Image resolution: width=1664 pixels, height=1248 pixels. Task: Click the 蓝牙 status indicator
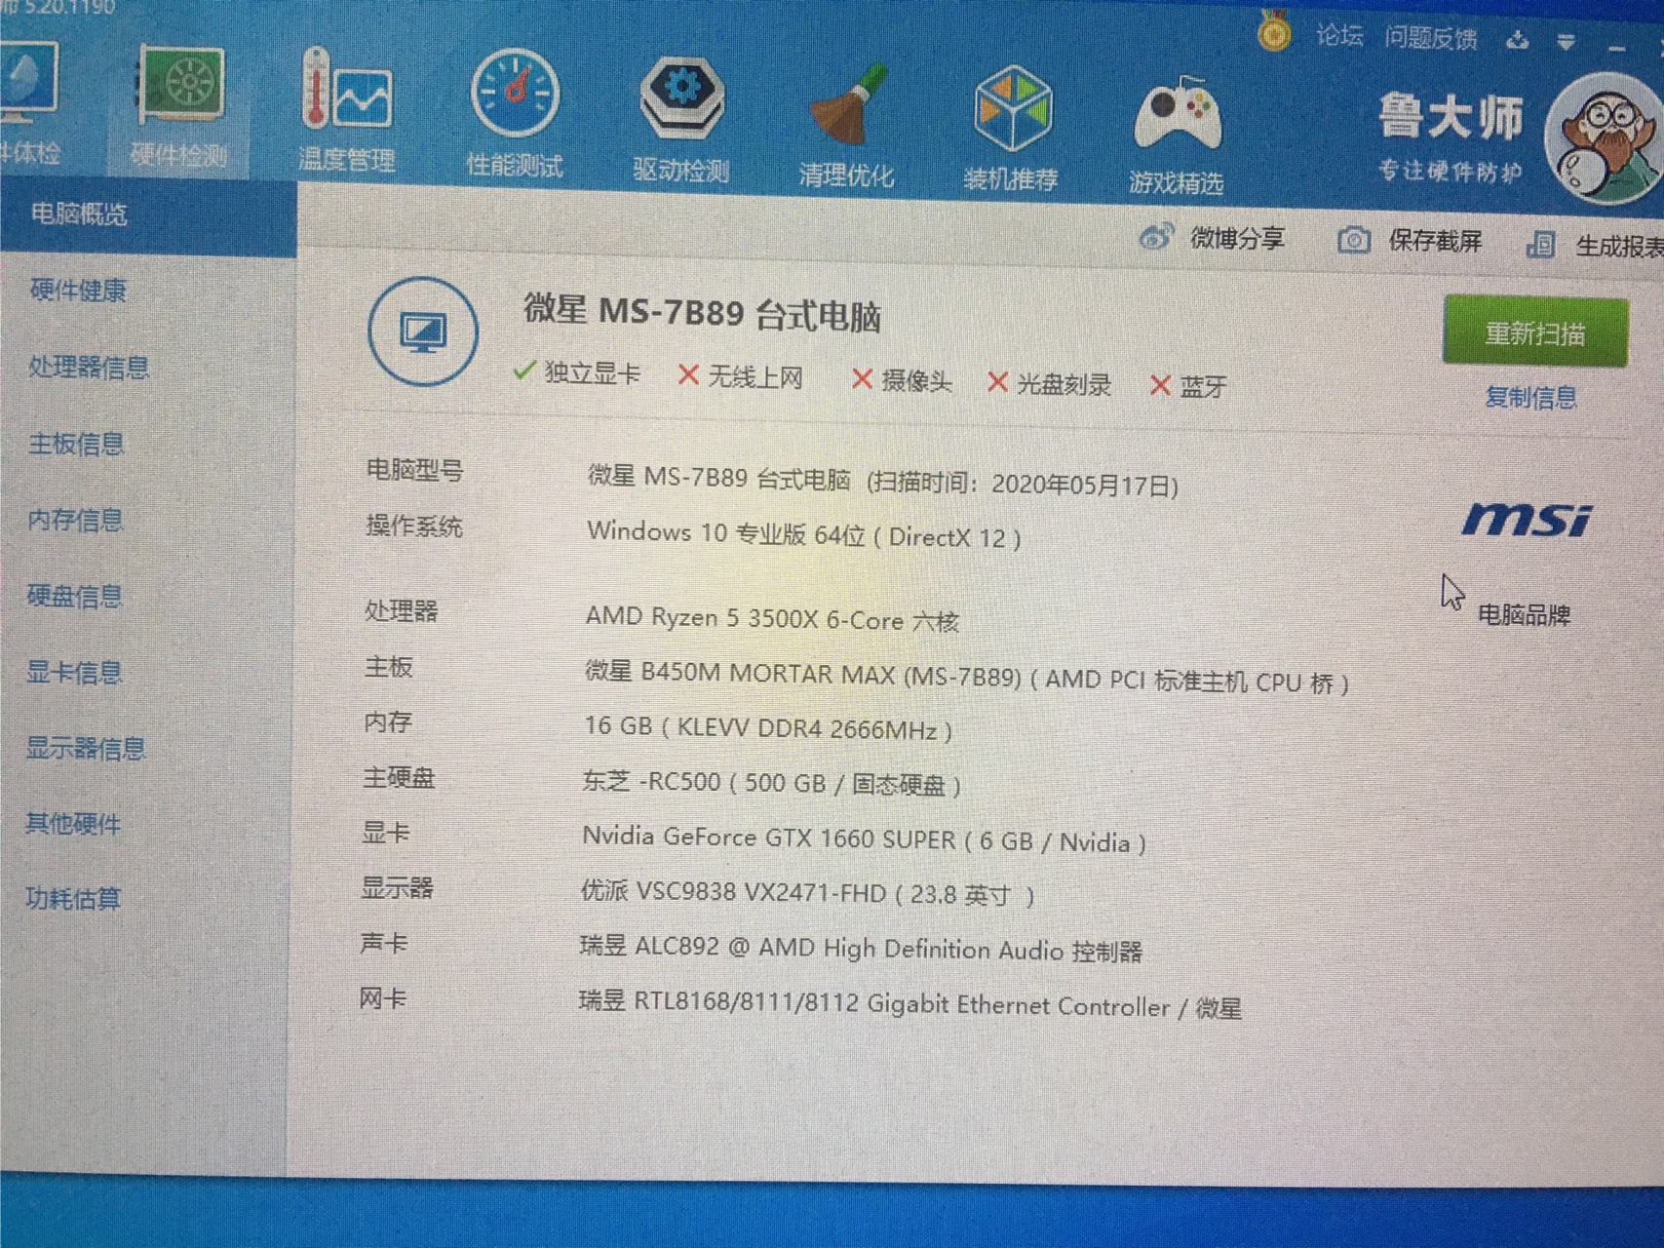(1188, 386)
